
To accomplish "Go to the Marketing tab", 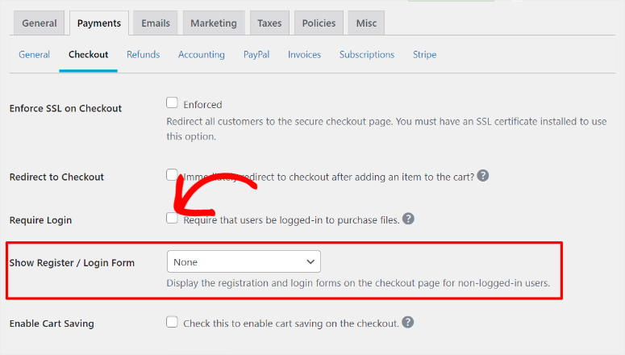I will 214,23.
